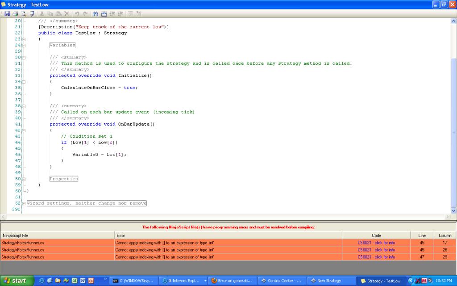Uncomment selected lines icon
Viewport: 457px width, 286px height.
[x=139, y=14]
